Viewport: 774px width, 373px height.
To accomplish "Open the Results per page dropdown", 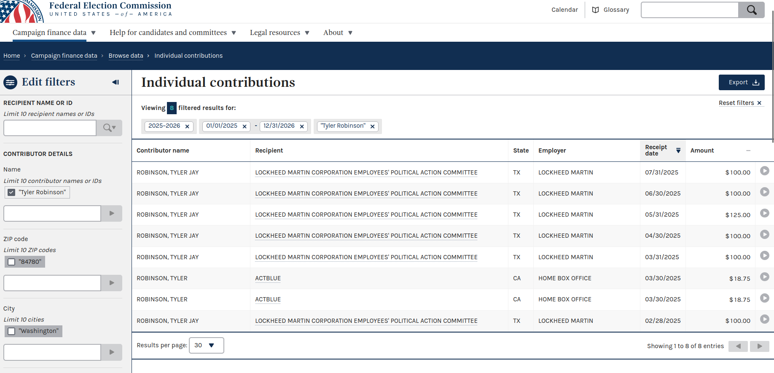I will (x=207, y=345).
